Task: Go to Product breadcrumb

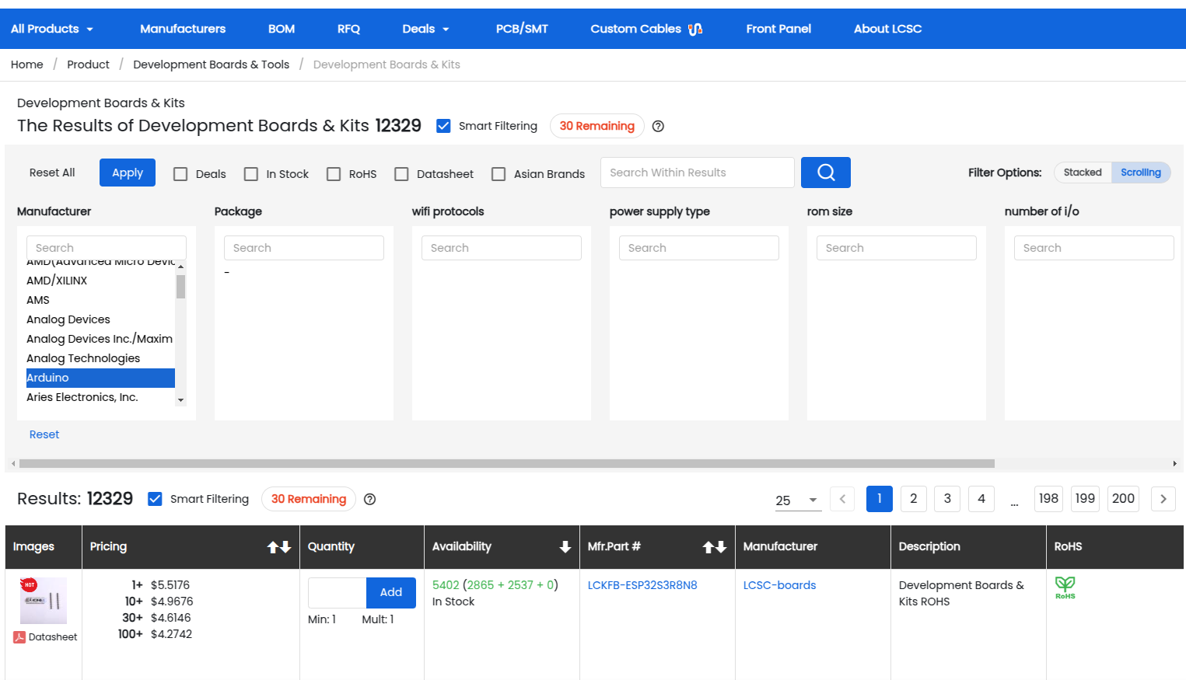Action: click(x=88, y=65)
